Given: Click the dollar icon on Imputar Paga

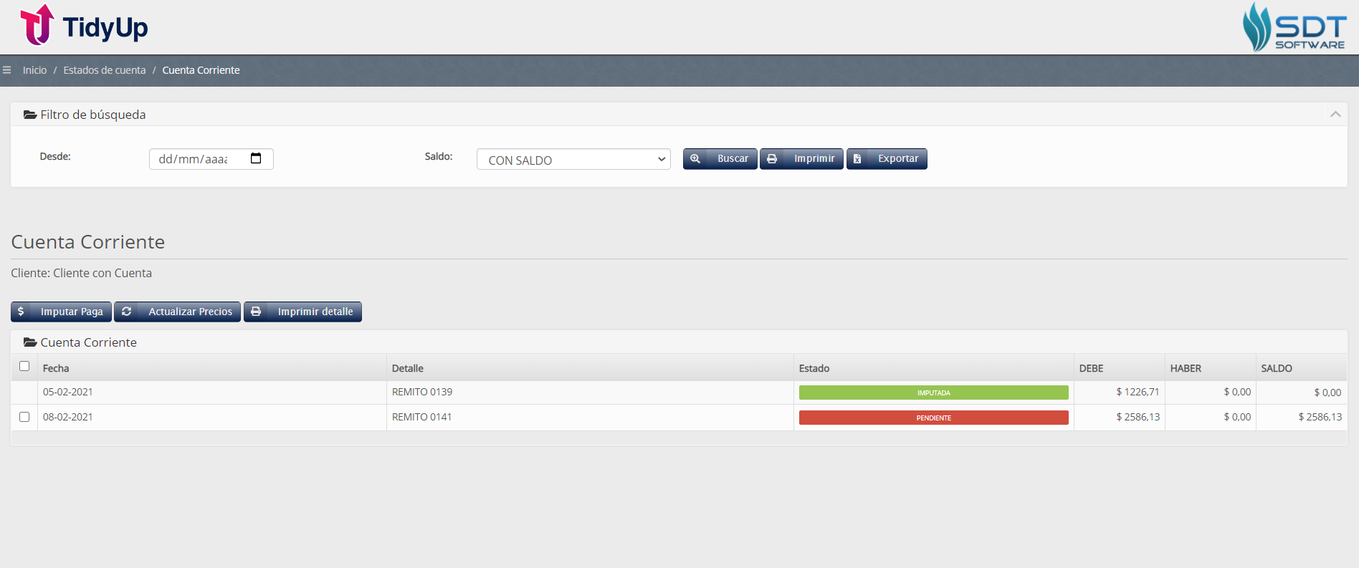Looking at the screenshot, I should click(22, 312).
